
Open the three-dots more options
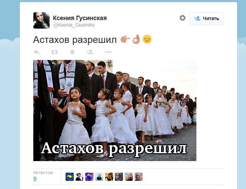coord(108,52)
